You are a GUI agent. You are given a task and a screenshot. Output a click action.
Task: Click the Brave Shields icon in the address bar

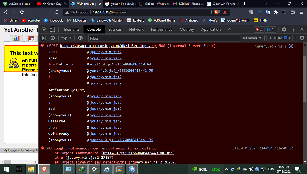pyautogui.click(x=217, y=12)
